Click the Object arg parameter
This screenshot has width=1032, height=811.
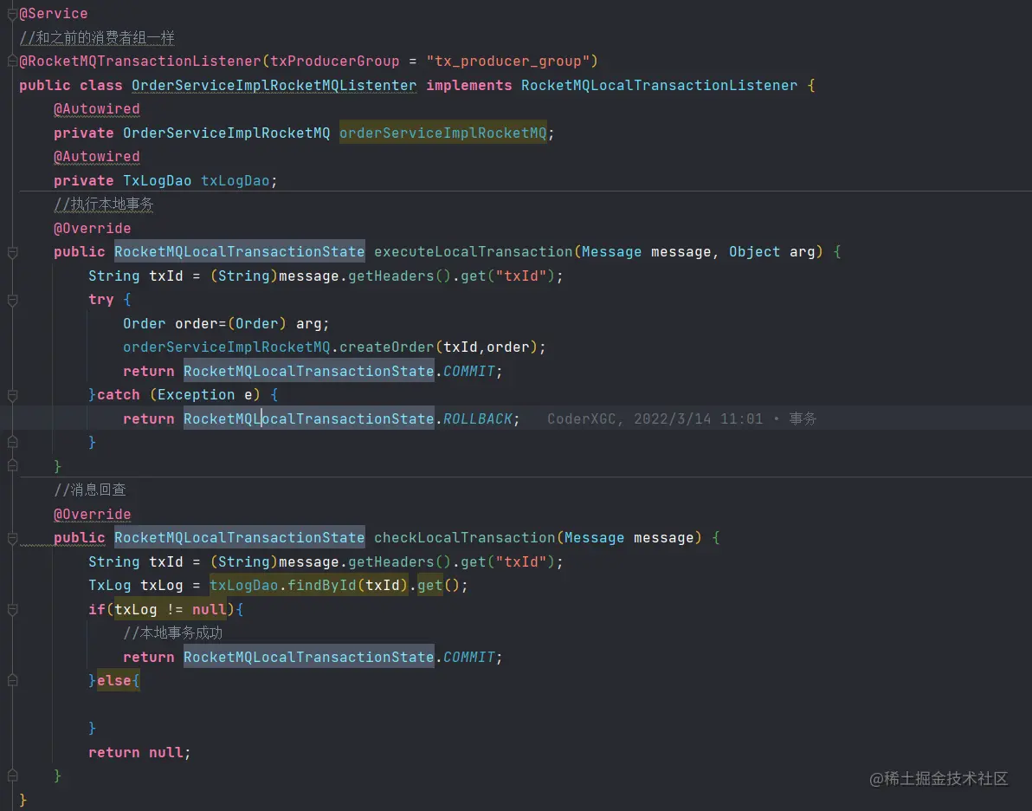pos(772,251)
